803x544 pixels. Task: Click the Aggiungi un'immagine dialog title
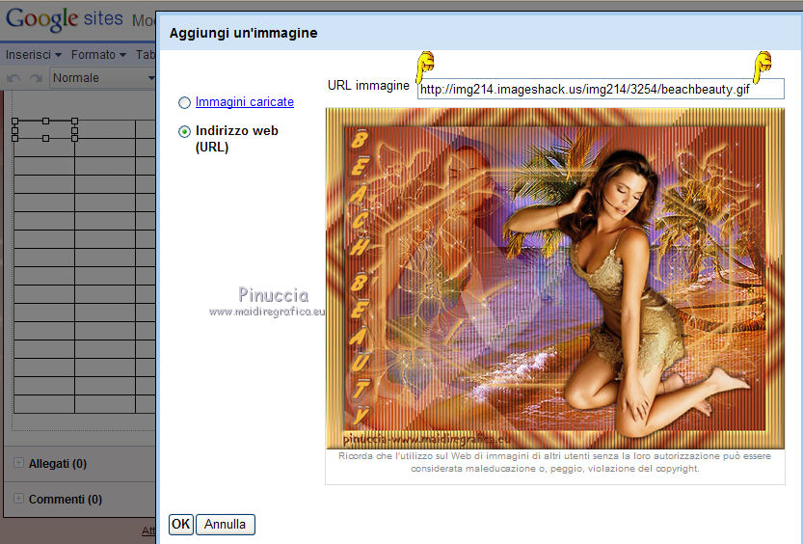(x=243, y=34)
